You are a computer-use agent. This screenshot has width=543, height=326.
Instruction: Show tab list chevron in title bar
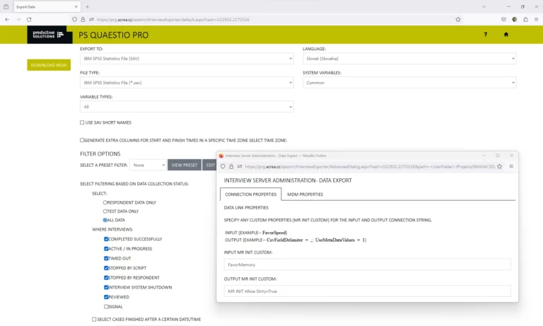tap(484, 6)
